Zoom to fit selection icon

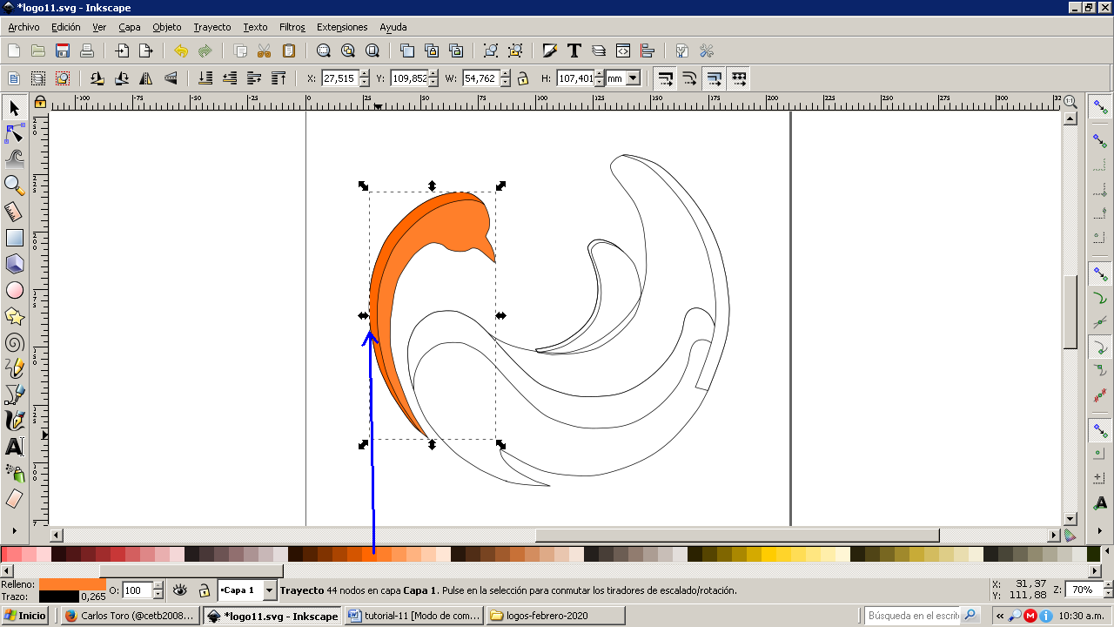pyautogui.click(x=324, y=51)
